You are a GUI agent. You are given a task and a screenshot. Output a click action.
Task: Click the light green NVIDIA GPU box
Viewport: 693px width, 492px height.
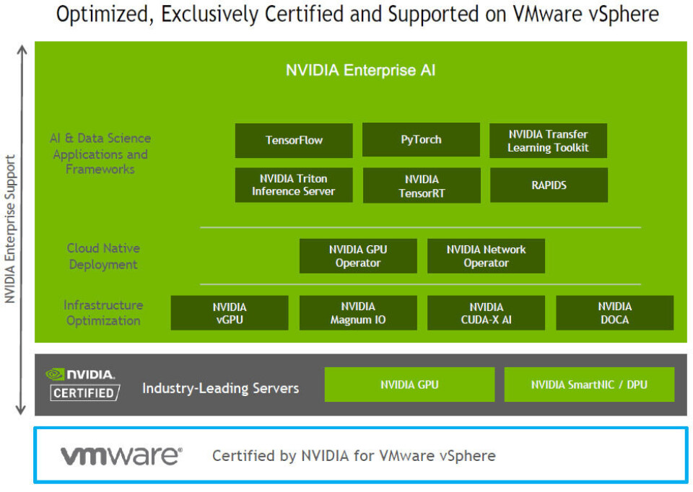[410, 385]
